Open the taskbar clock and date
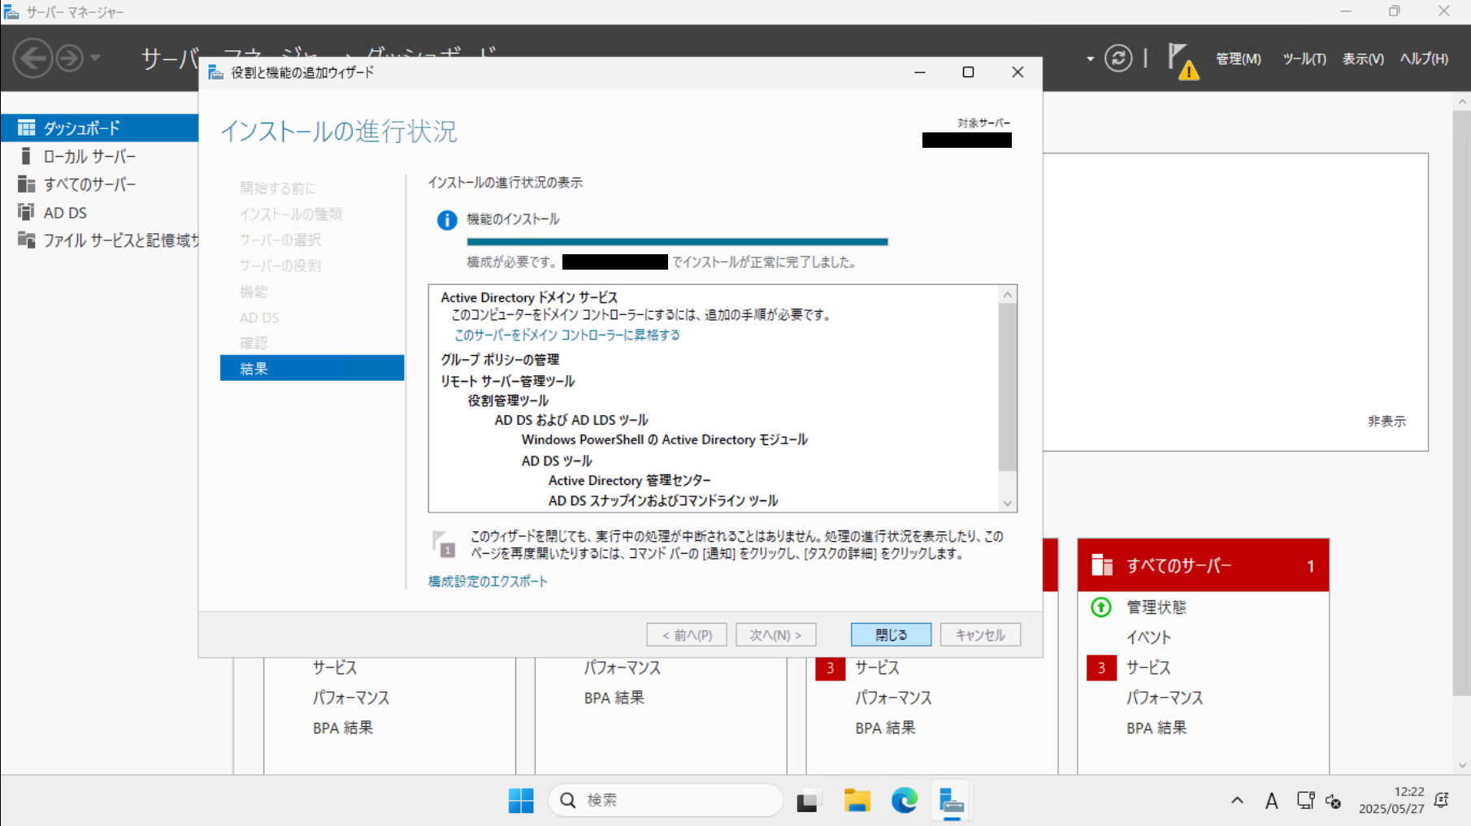The image size is (1471, 826). [1391, 801]
